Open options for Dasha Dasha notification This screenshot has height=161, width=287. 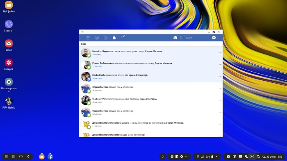pos(220,77)
